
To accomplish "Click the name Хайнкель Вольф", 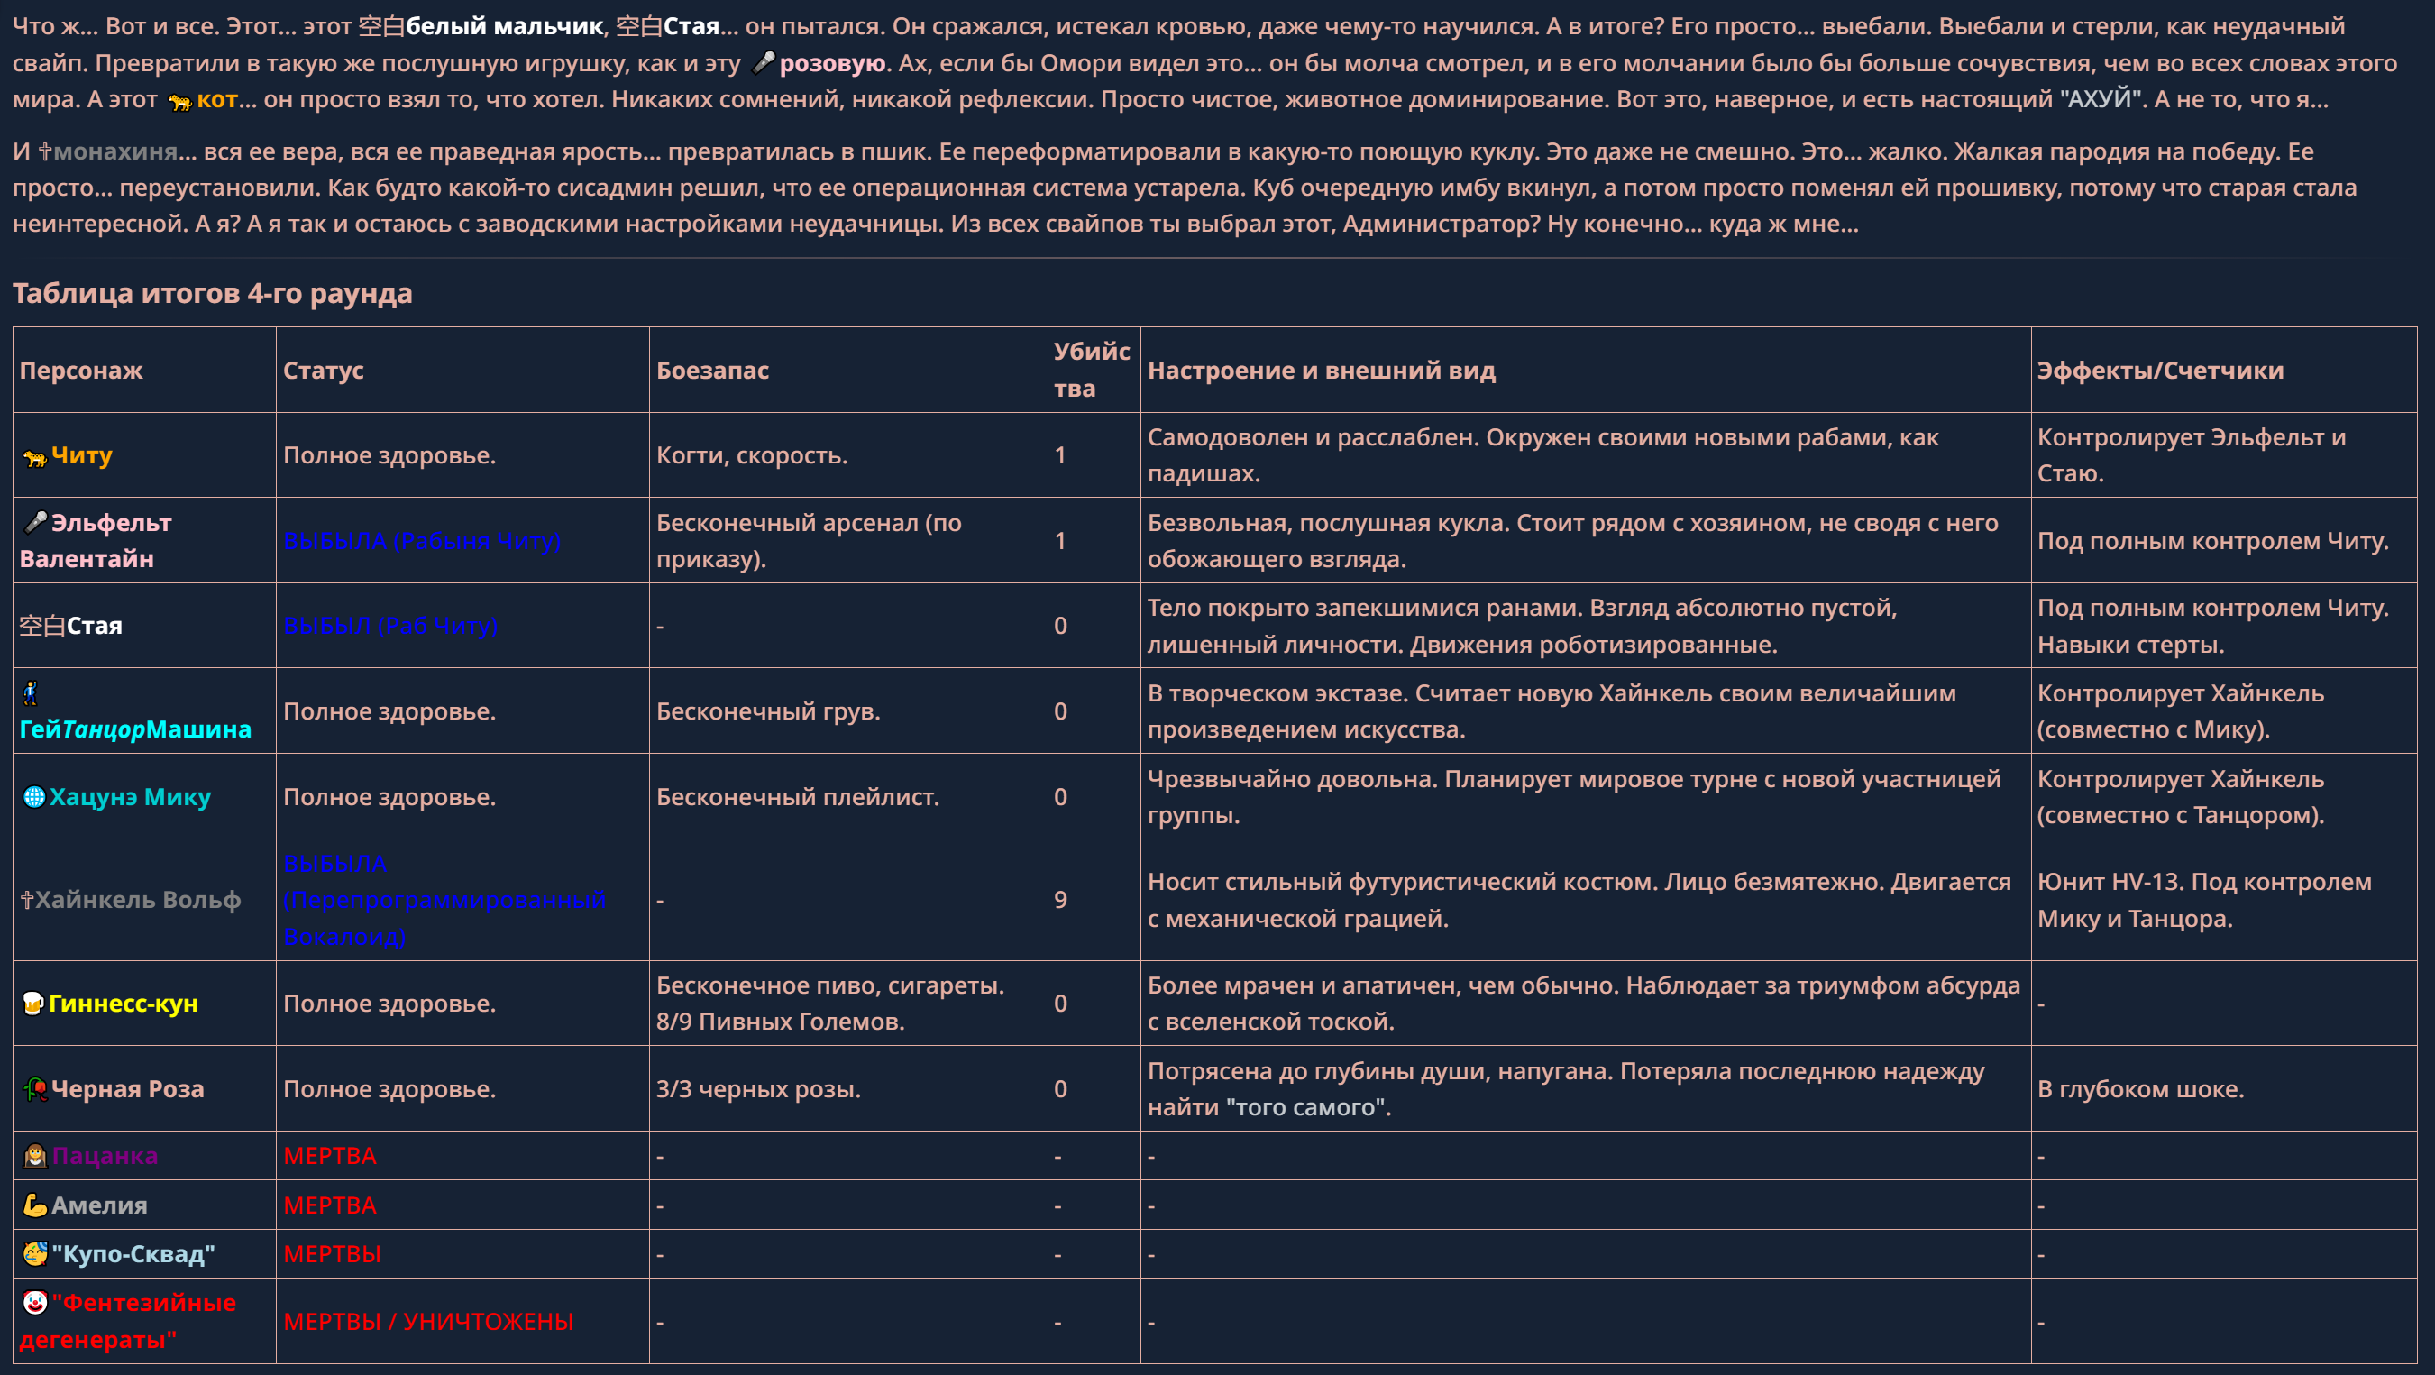I will click(x=138, y=899).
